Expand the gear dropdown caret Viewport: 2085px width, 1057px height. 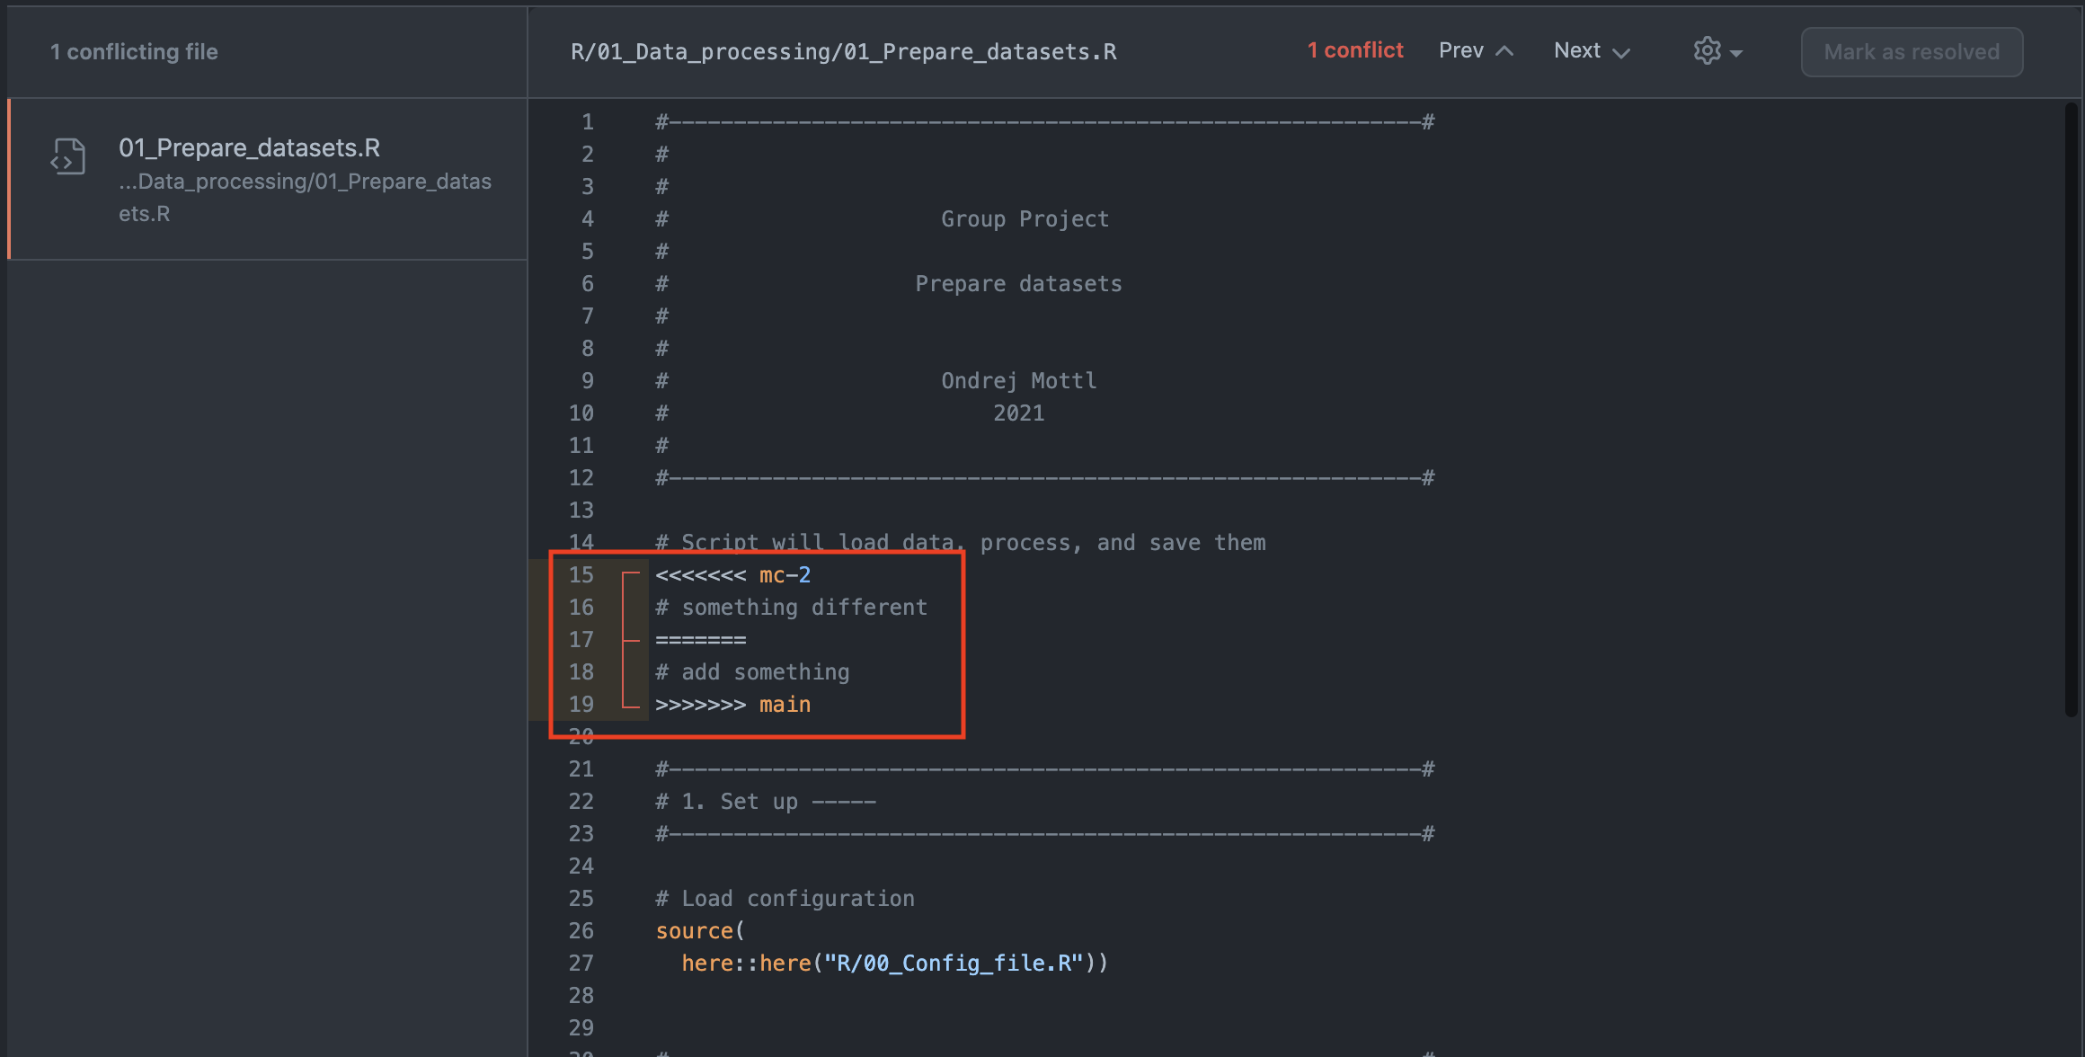coord(1736,54)
